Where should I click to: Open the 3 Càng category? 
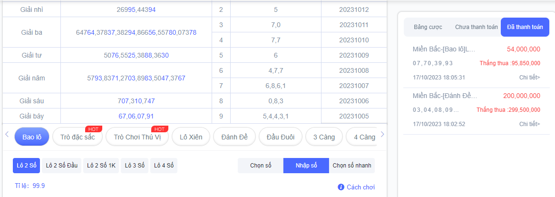coord(324,137)
